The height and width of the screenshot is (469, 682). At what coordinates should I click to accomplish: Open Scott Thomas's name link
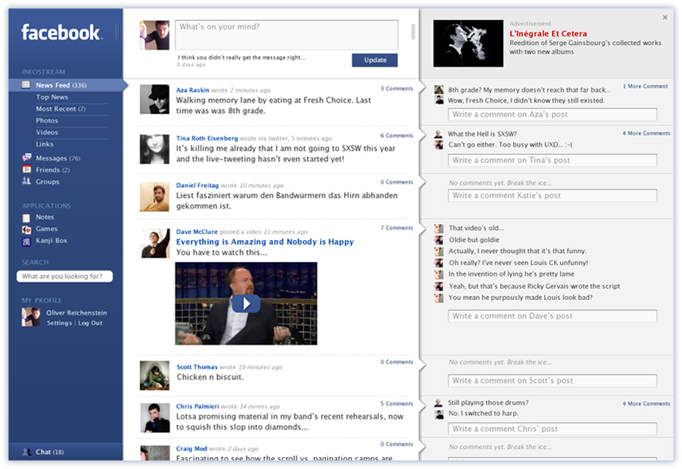[197, 367]
